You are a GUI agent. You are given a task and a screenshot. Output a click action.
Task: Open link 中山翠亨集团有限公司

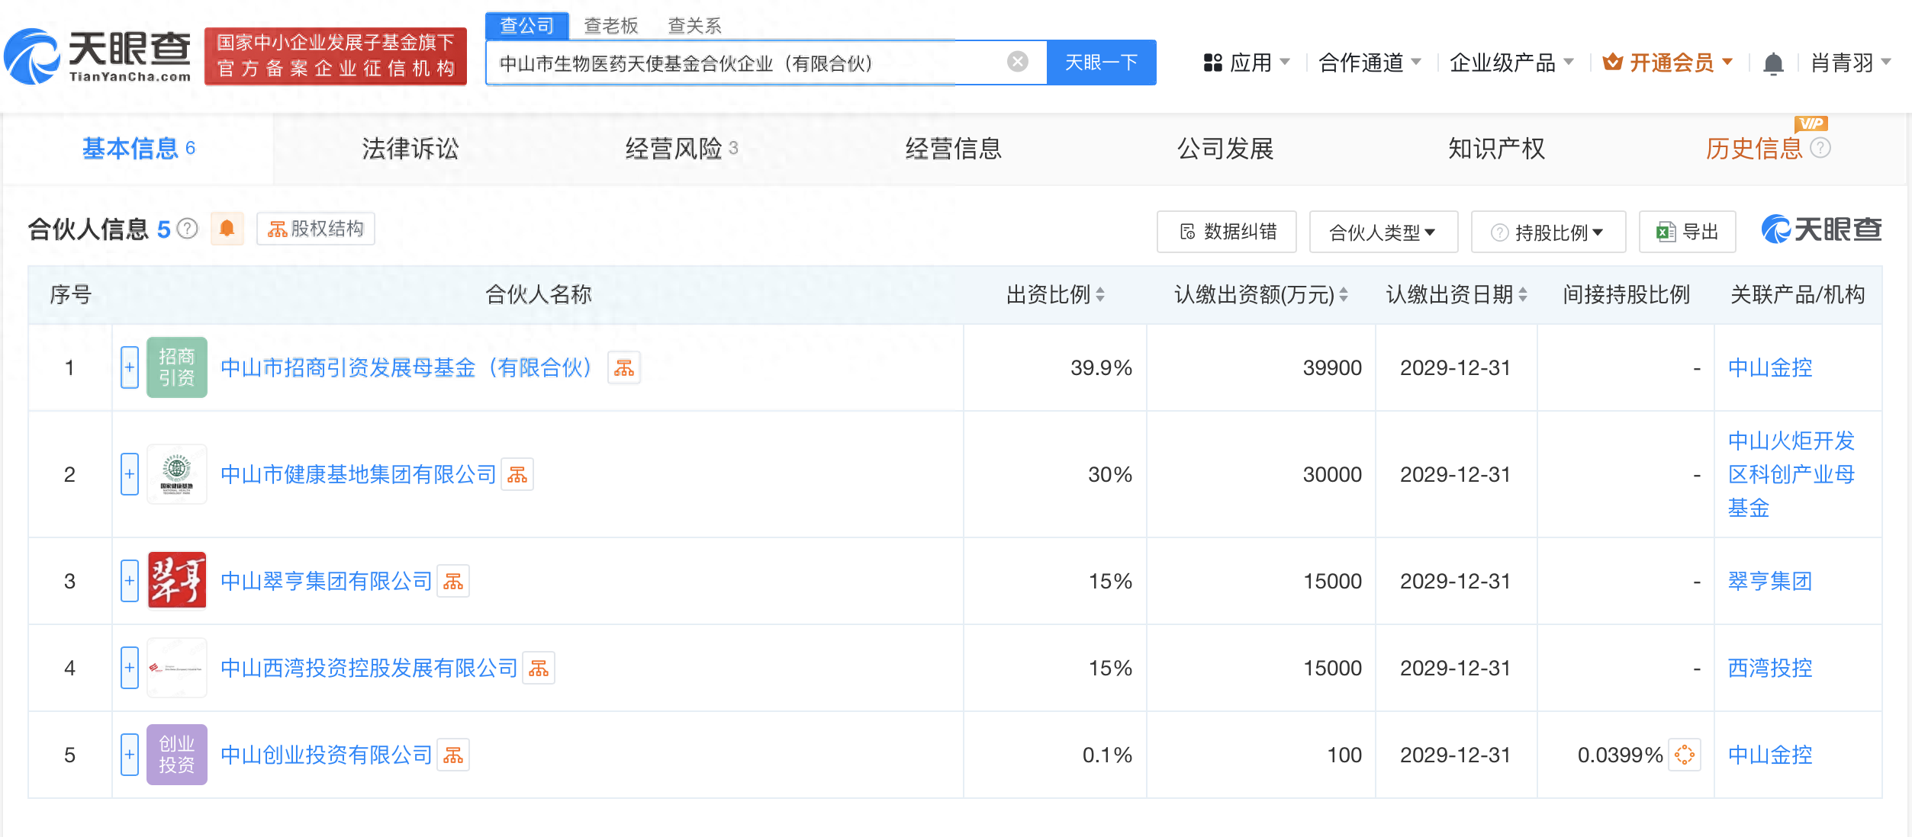pos(327,582)
